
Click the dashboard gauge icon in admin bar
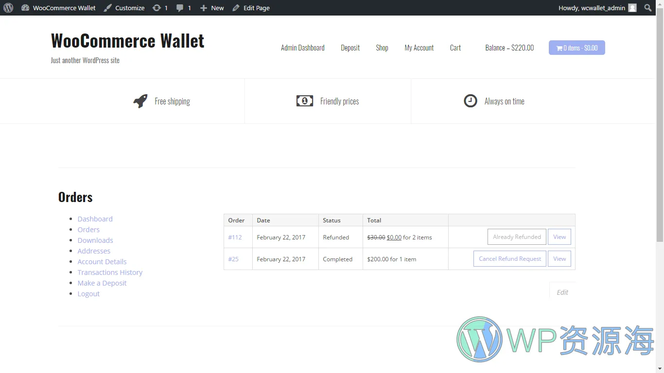click(x=25, y=8)
